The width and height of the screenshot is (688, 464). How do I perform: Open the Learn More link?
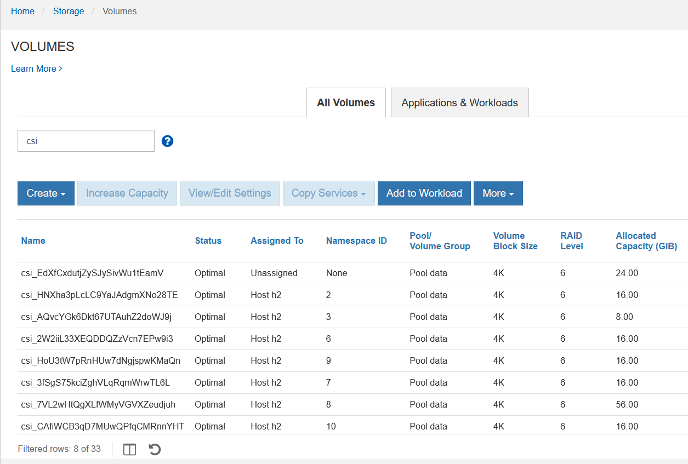(x=36, y=68)
